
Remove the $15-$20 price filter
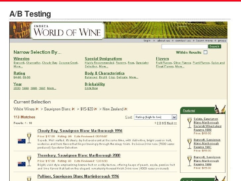pyautogui.click(x=96, y=109)
